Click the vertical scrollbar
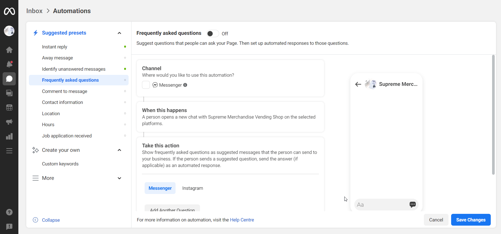The height and width of the screenshot is (234, 501). tap(493, 115)
